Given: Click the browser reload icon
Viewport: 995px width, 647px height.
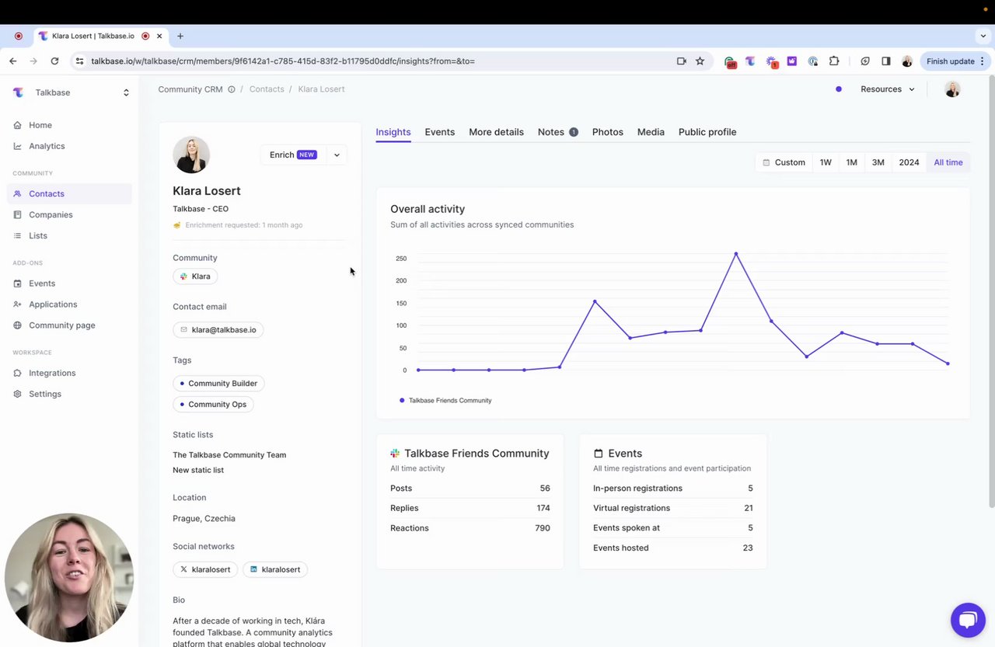Looking at the screenshot, I should (x=54, y=61).
